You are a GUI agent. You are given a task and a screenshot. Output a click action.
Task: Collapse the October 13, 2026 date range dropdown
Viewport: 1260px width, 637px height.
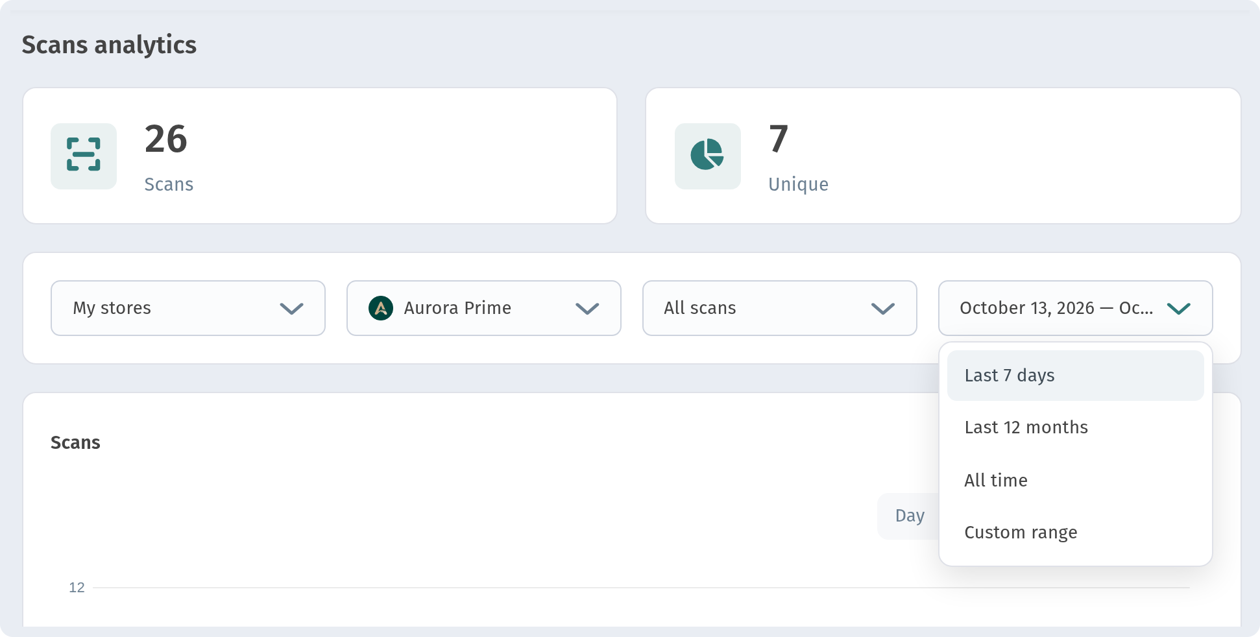click(x=1075, y=308)
